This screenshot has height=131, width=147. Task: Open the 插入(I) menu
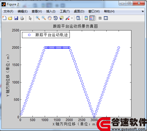[x=51, y=11]
